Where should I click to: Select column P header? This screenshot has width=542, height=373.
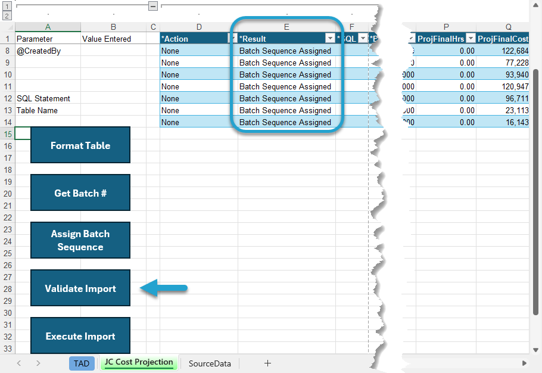tap(446, 27)
